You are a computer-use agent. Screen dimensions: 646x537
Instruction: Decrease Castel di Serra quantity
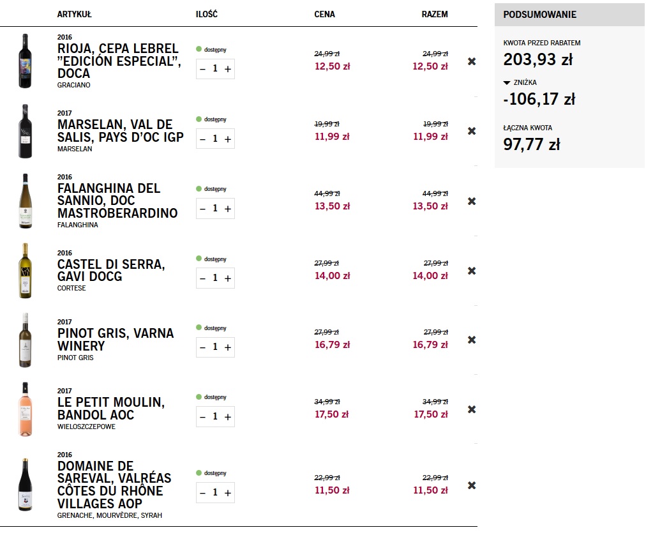(203, 278)
